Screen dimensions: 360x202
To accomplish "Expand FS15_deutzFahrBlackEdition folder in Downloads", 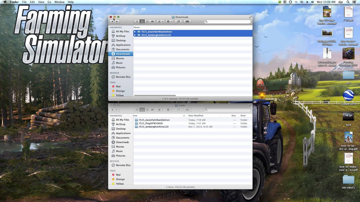I will coord(135,32).
